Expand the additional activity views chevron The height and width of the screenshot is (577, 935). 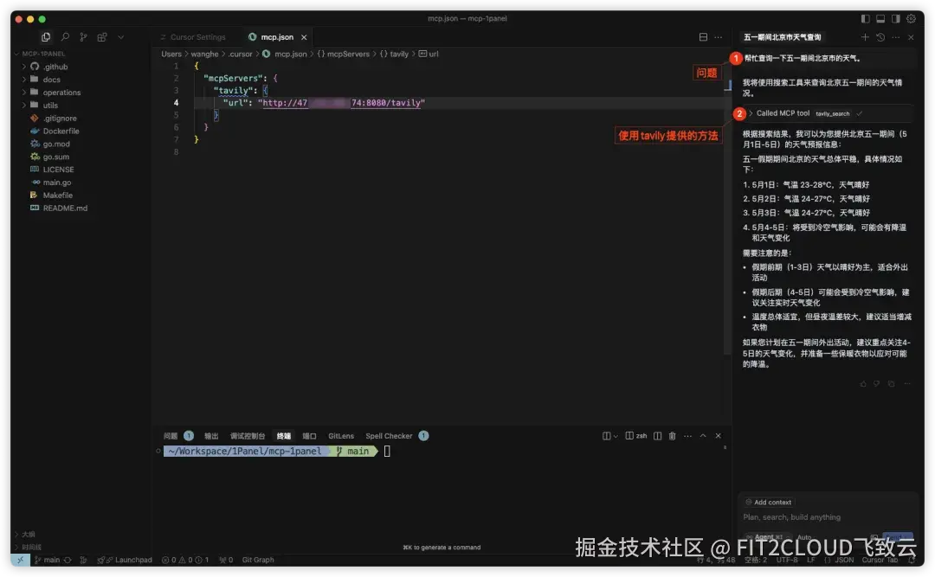(x=121, y=37)
